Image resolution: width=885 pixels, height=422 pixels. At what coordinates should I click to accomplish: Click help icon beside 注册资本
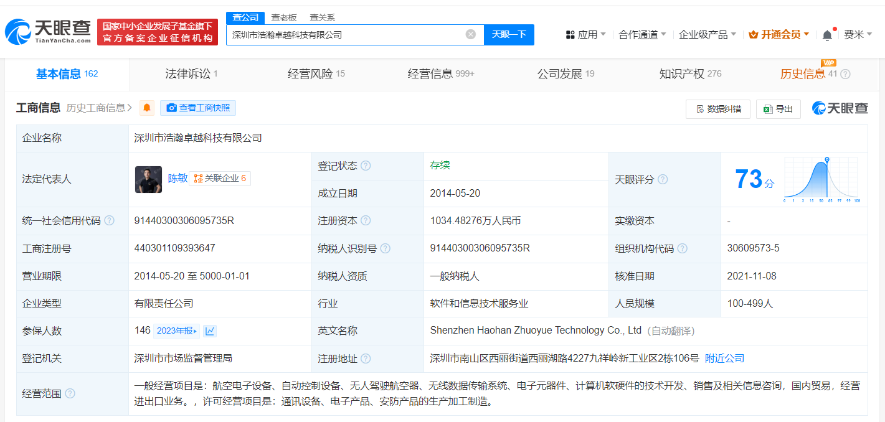coord(366,221)
